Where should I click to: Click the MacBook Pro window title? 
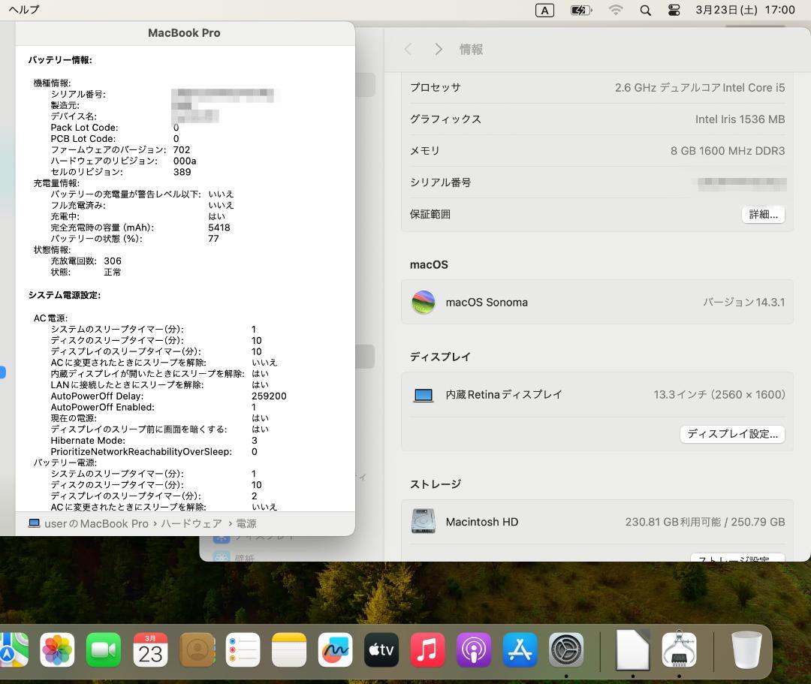184,33
